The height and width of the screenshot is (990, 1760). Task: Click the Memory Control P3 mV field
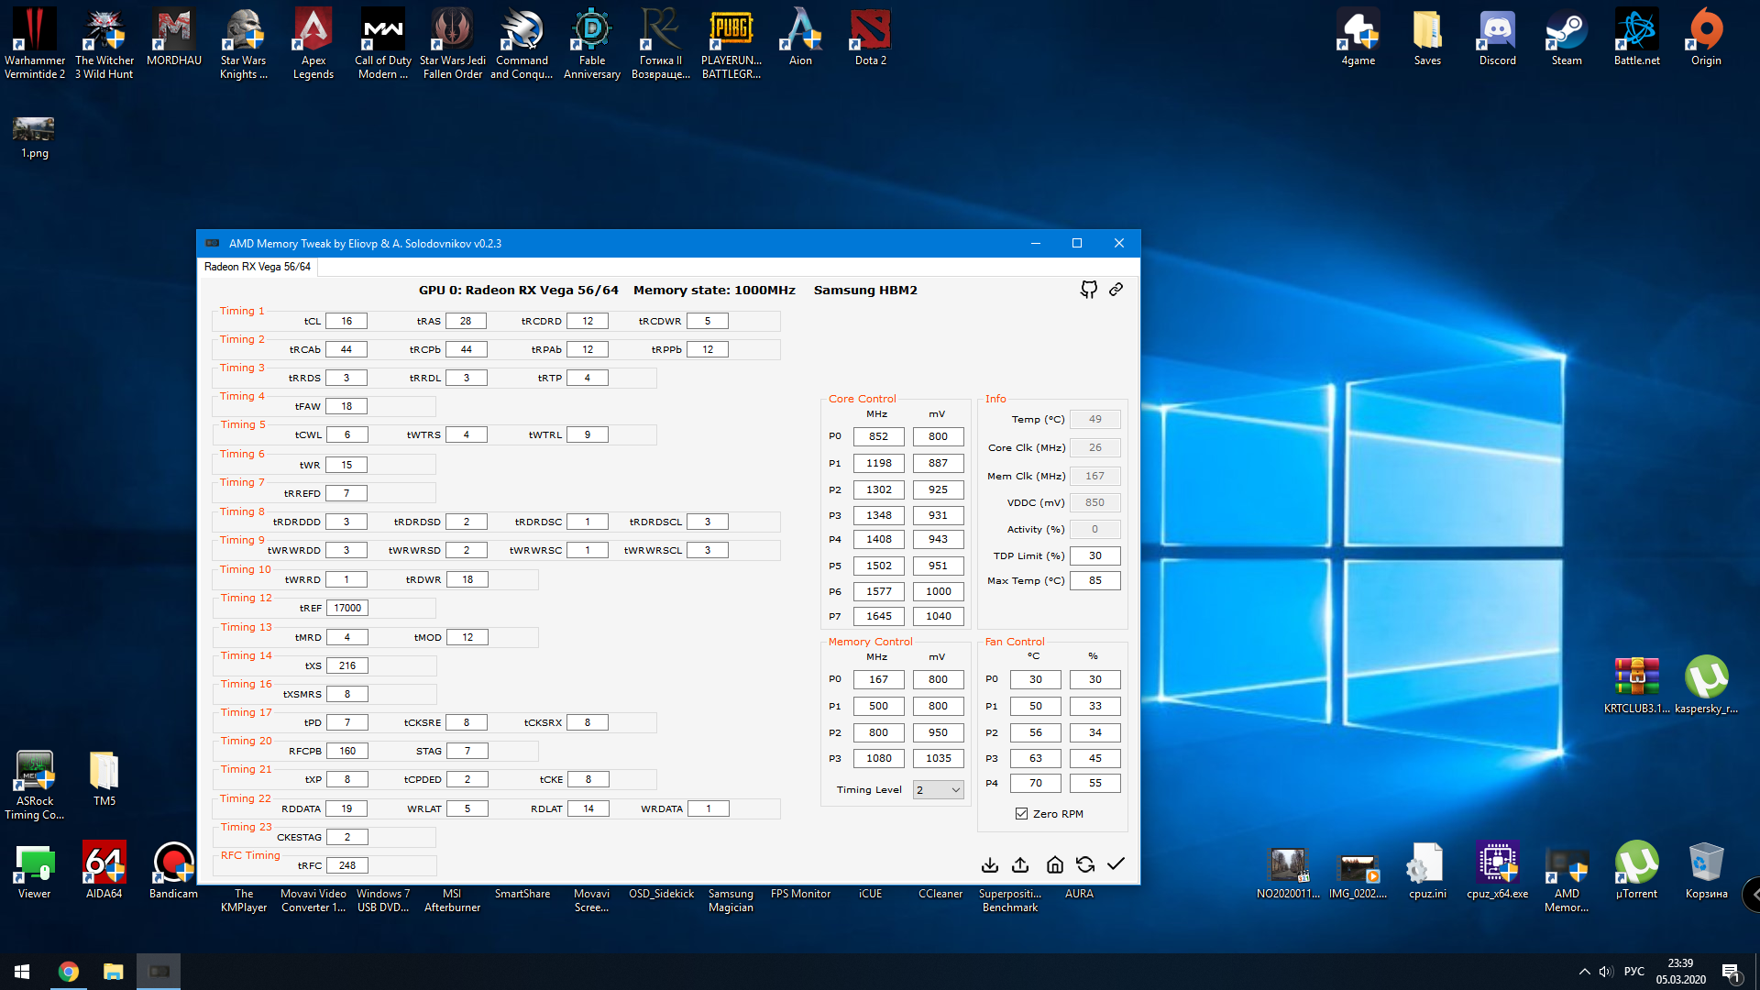click(x=938, y=758)
